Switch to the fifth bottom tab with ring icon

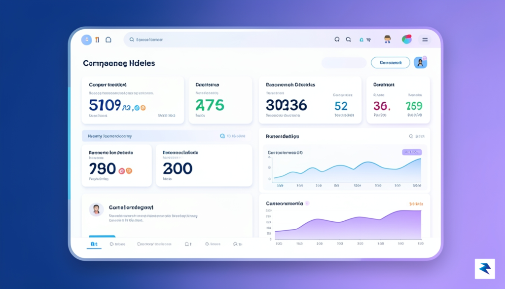coord(213,244)
